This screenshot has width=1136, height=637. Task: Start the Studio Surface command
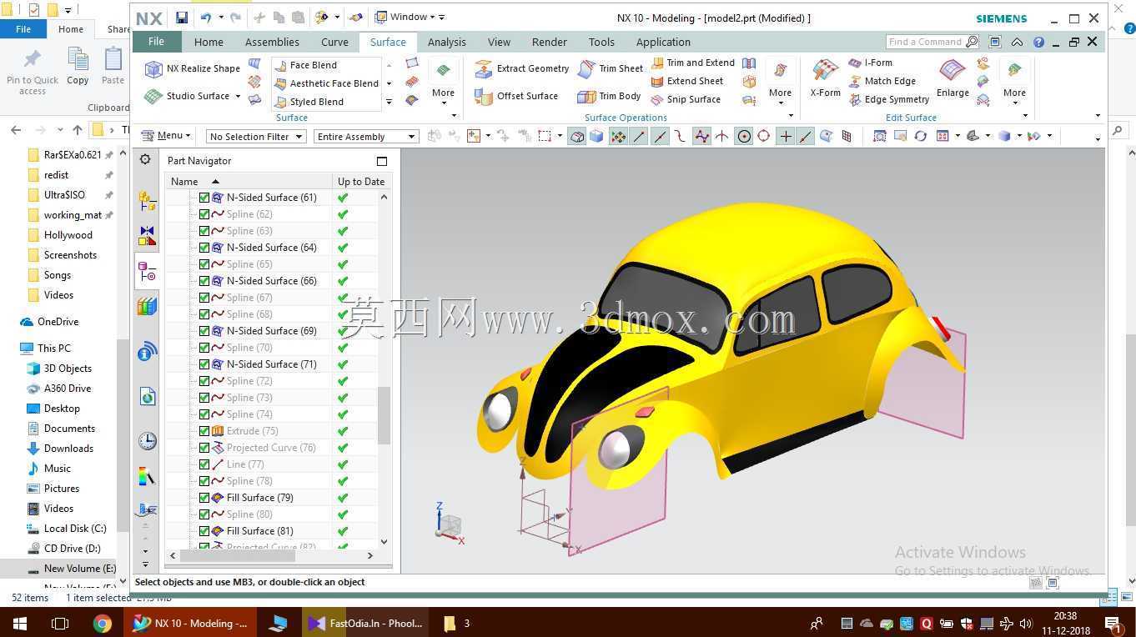187,96
